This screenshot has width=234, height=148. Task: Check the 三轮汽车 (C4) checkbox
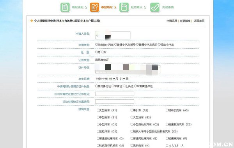point(98,131)
